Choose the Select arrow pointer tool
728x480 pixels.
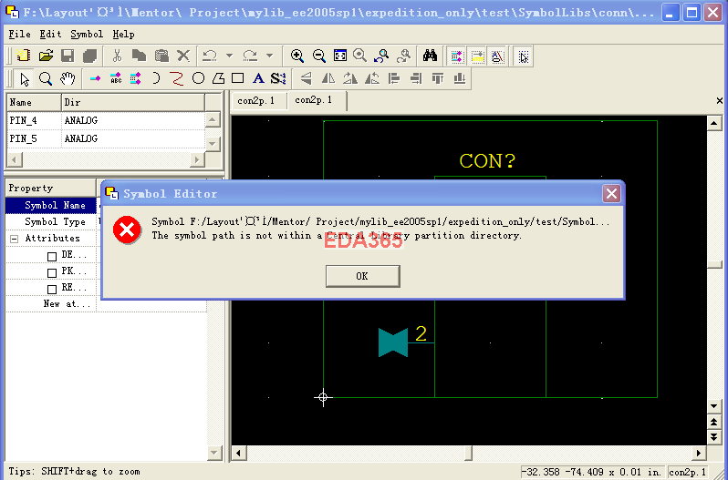pyautogui.click(x=24, y=78)
